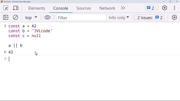Show more tabs with the double chevron
180x101 pixels.
[x=123, y=8]
